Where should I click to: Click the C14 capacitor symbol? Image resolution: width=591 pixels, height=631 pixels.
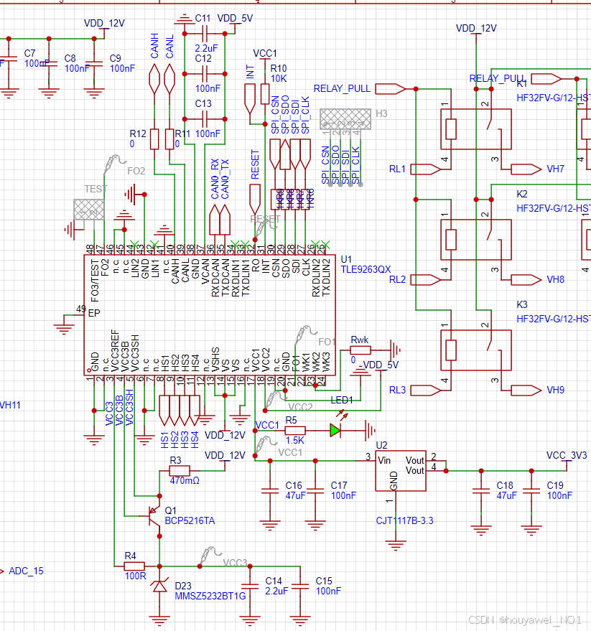(250, 586)
